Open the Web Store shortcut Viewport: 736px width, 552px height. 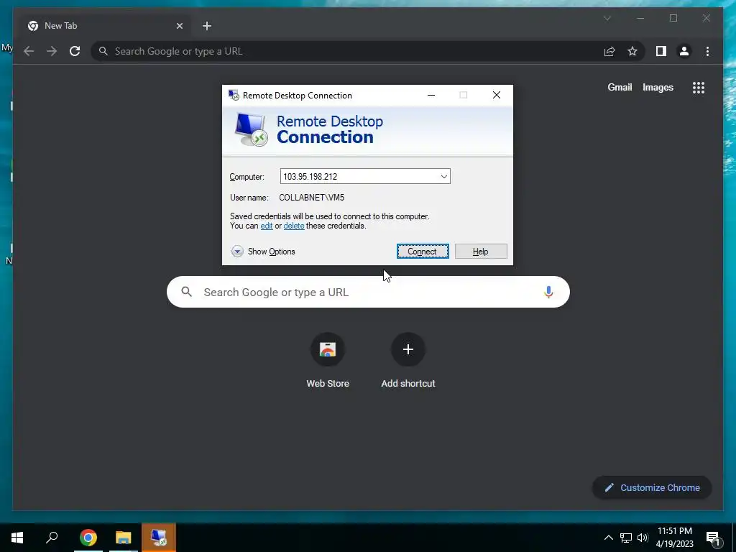click(x=328, y=361)
